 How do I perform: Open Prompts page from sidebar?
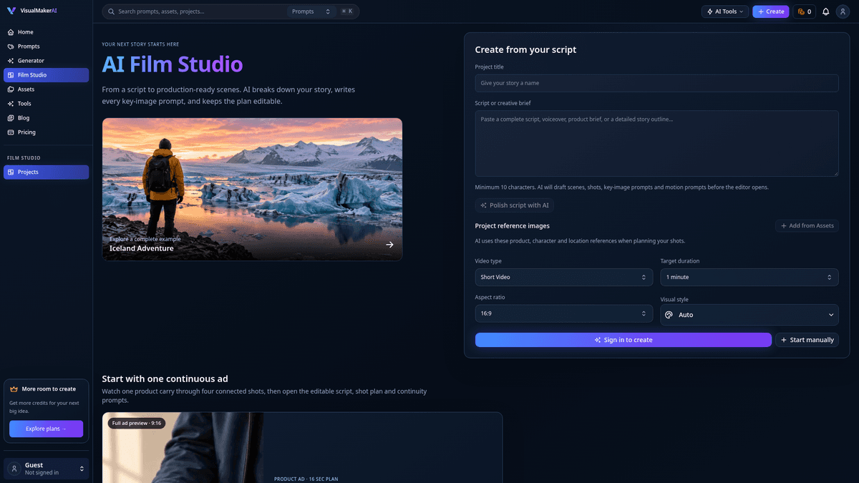47,47
